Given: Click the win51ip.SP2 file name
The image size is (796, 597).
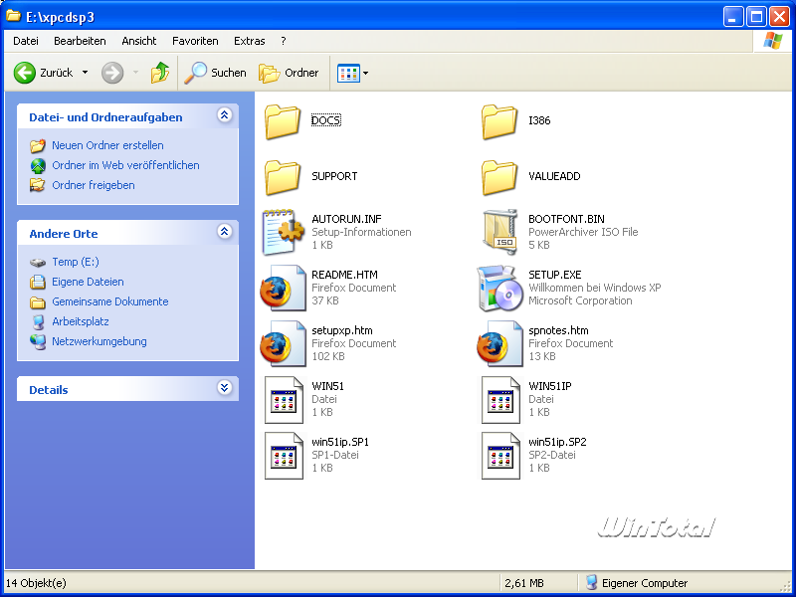Looking at the screenshot, I should (557, 442).
